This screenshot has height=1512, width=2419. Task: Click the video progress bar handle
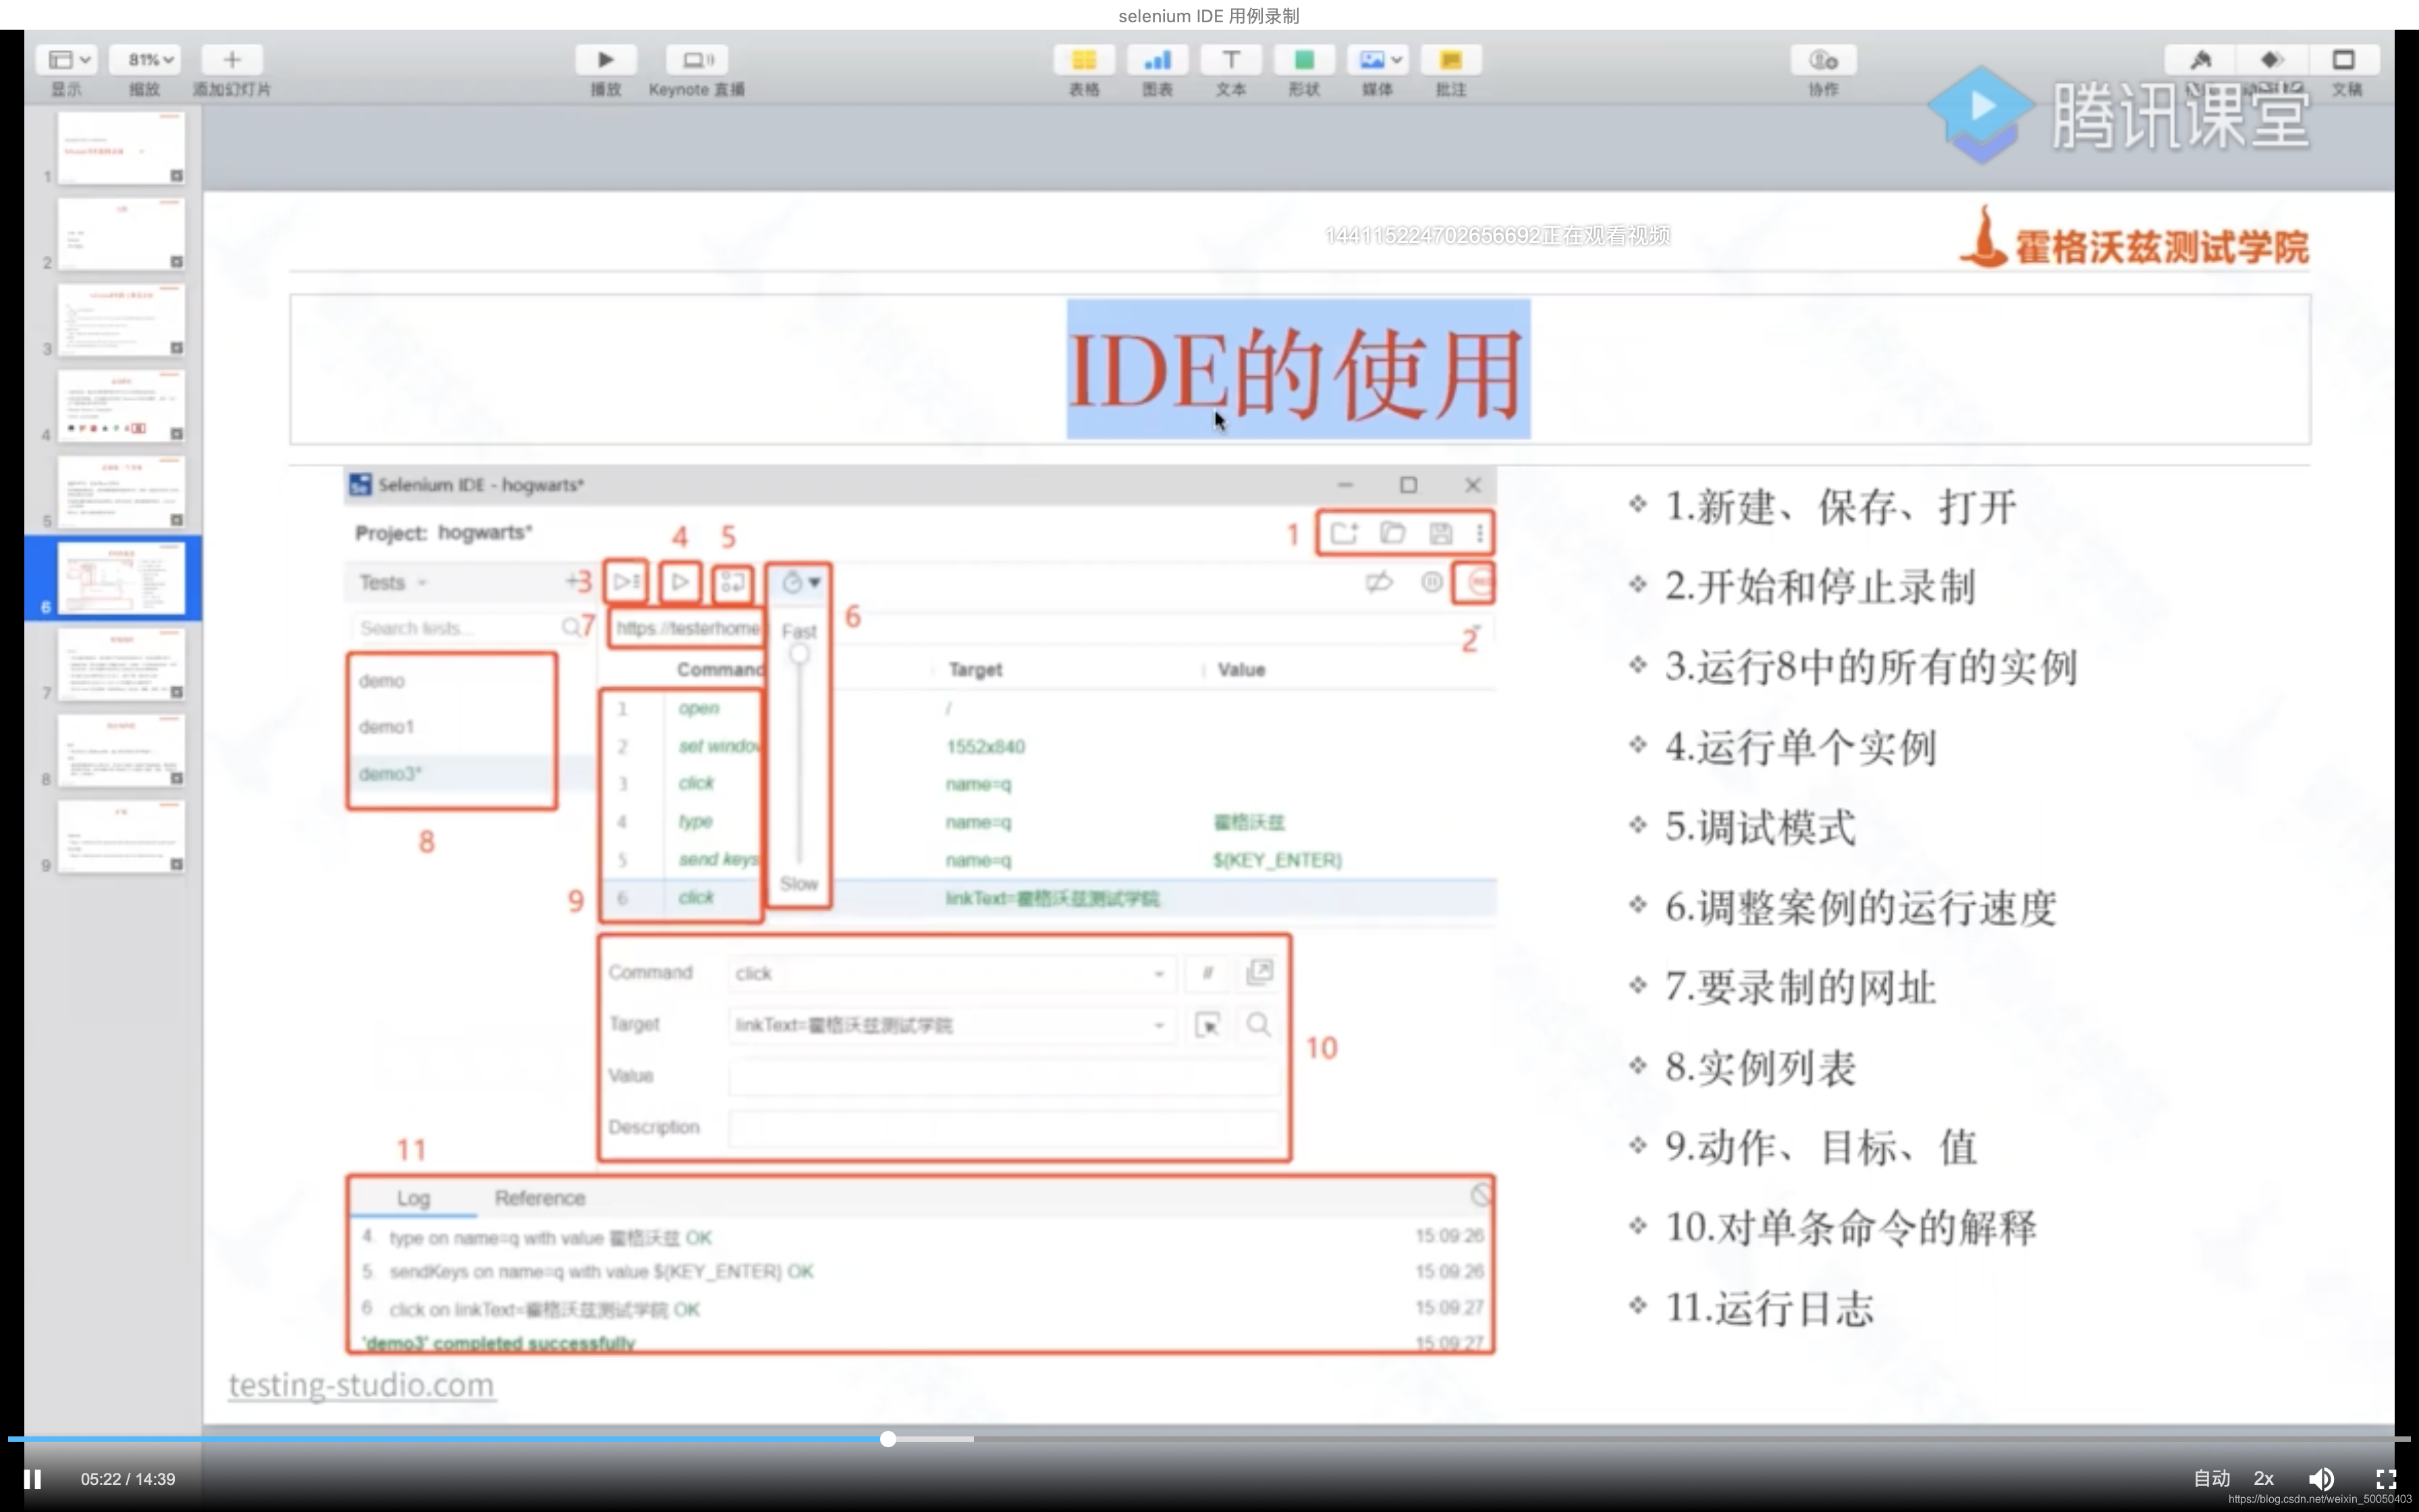click(x=888, y=1439)
